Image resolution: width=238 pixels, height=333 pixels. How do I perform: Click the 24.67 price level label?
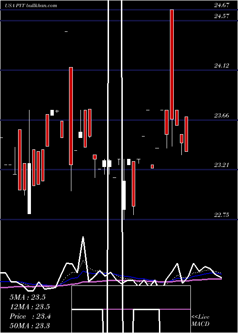click(x=222, y=5)
